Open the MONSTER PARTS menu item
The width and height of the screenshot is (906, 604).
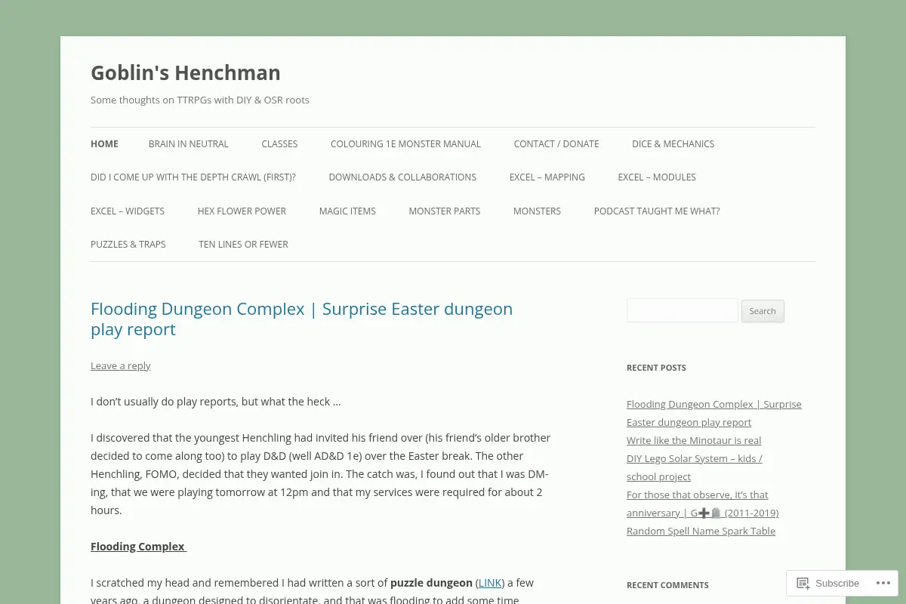click(x=444, y=211)
